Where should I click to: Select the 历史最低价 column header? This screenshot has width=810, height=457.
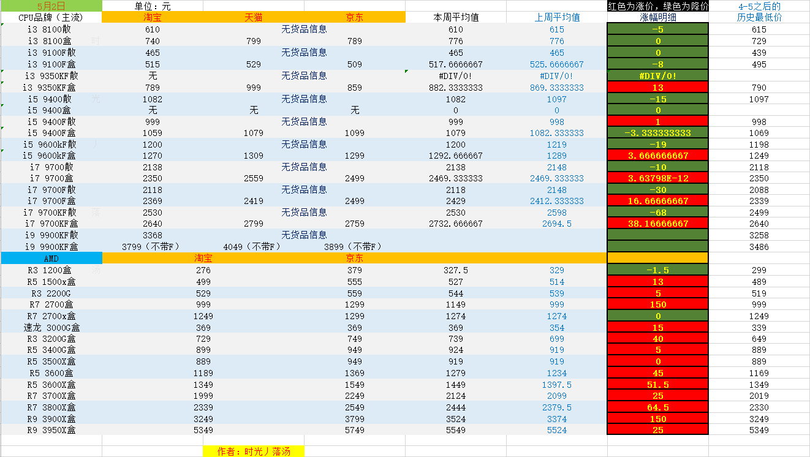tap(759, 17)
